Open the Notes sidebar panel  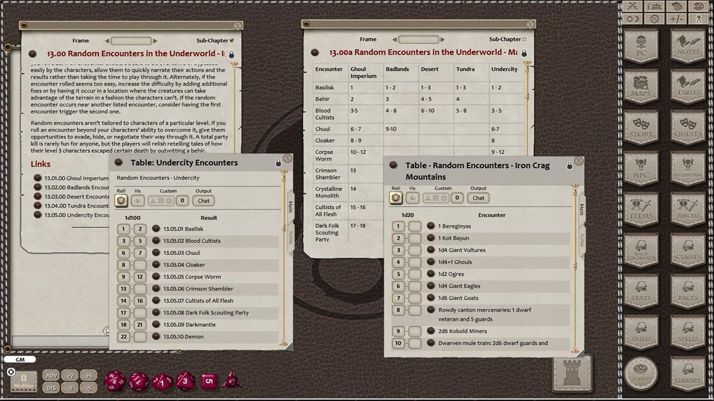(x=688, y=46)
